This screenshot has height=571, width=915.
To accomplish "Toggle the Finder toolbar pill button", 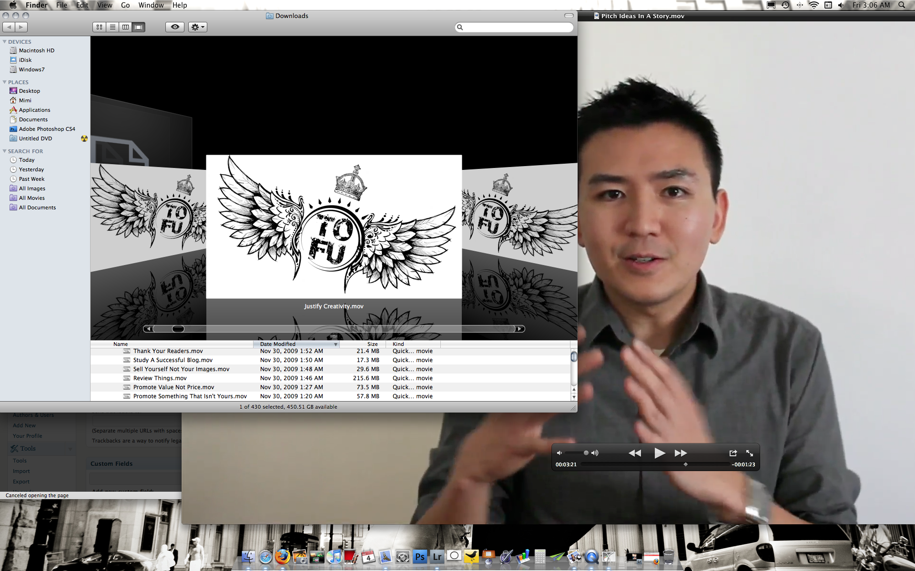I will pos(569,16).
